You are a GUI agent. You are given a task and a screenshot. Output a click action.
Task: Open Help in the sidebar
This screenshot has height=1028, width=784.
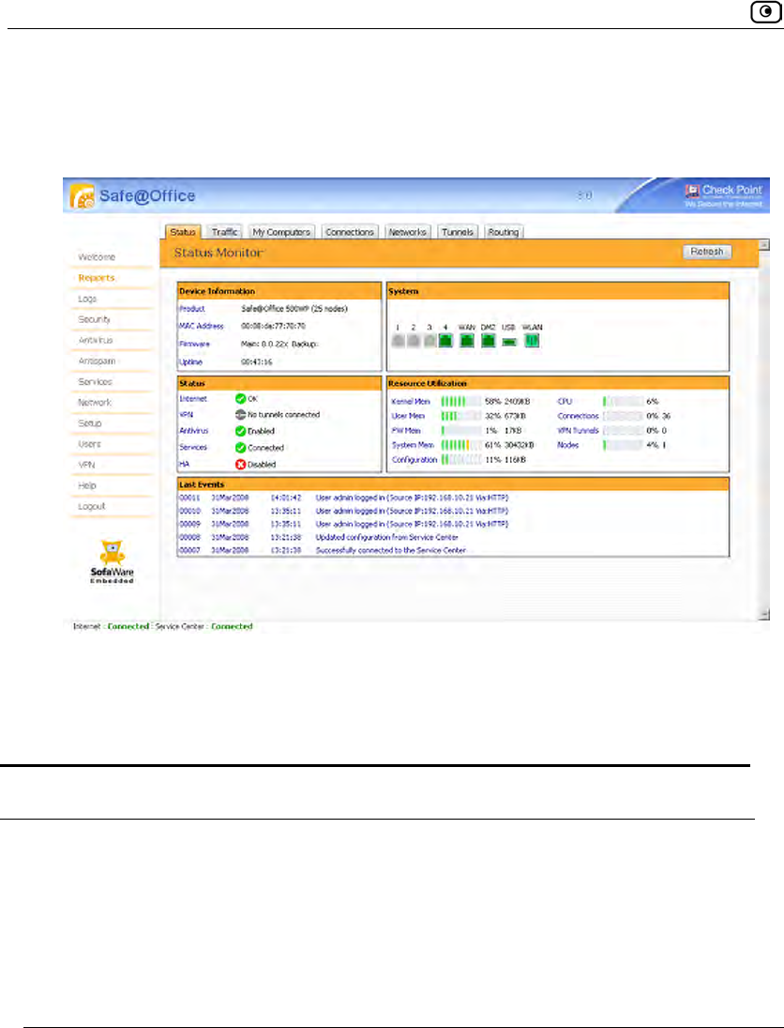(x=87, y=485)
